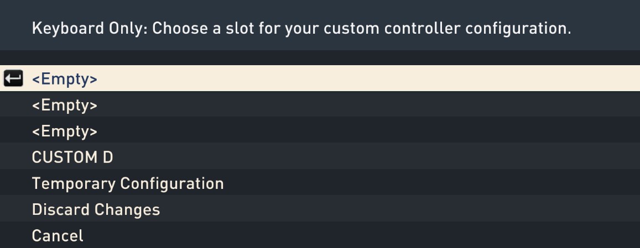Click the Enter key icon beside the highlighted slot
Viewport: 640px width, 248px height.
(x=13, y=78)
